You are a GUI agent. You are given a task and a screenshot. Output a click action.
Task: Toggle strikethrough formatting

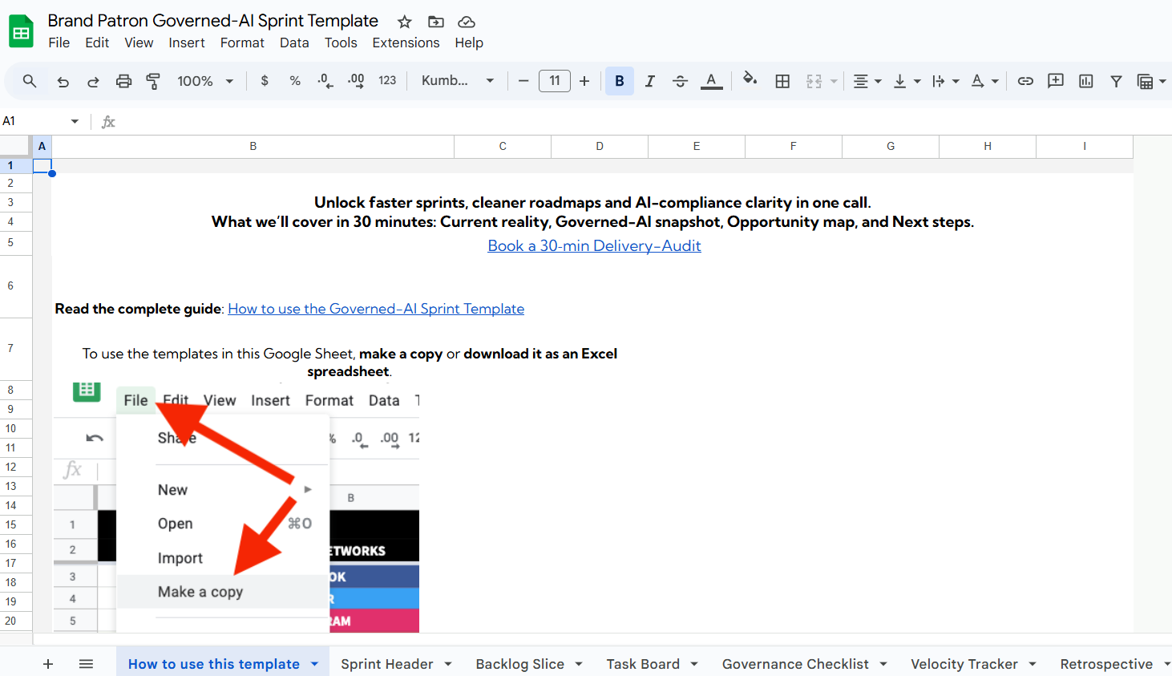pyautogui.click(x=680, y=81)
